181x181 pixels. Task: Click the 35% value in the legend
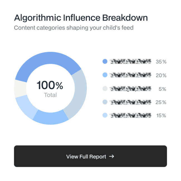161,62
